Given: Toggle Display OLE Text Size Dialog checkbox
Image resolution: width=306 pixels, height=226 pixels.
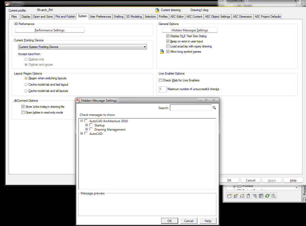Looking at the screenshot, I should pyautogui.click(x=168, y=36).
